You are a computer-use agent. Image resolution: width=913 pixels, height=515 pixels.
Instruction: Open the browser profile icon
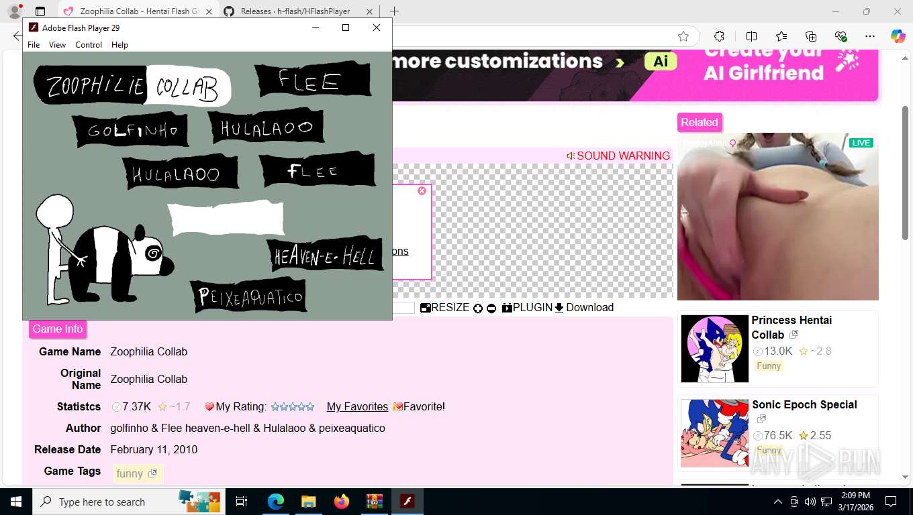(14, 11)
